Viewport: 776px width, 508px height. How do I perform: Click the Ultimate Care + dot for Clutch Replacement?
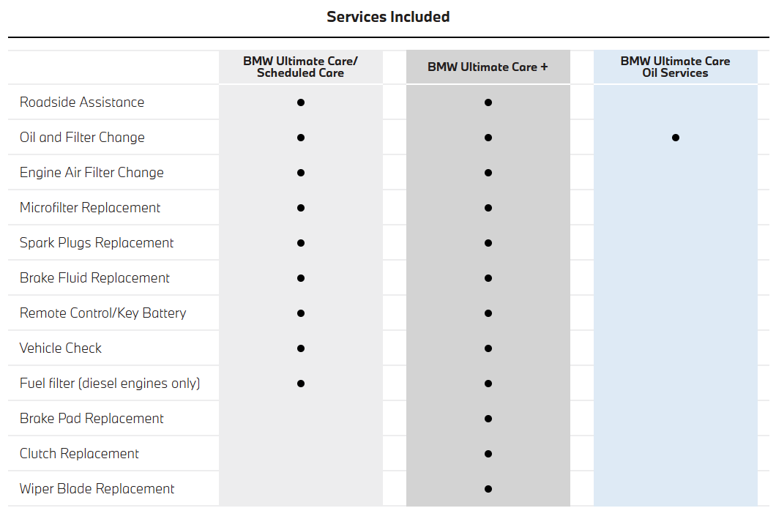coord(488,454)
